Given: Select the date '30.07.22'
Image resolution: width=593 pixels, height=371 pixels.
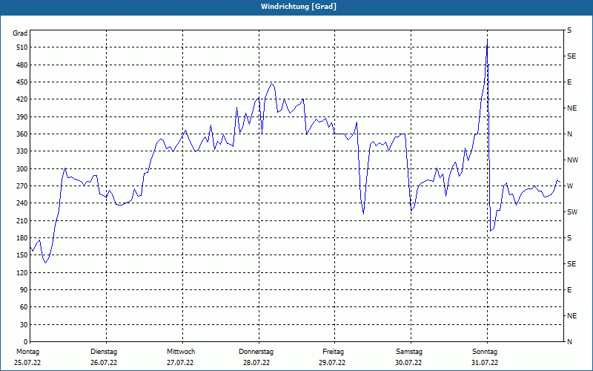Looking at the screenshot, I should point(408,363).
